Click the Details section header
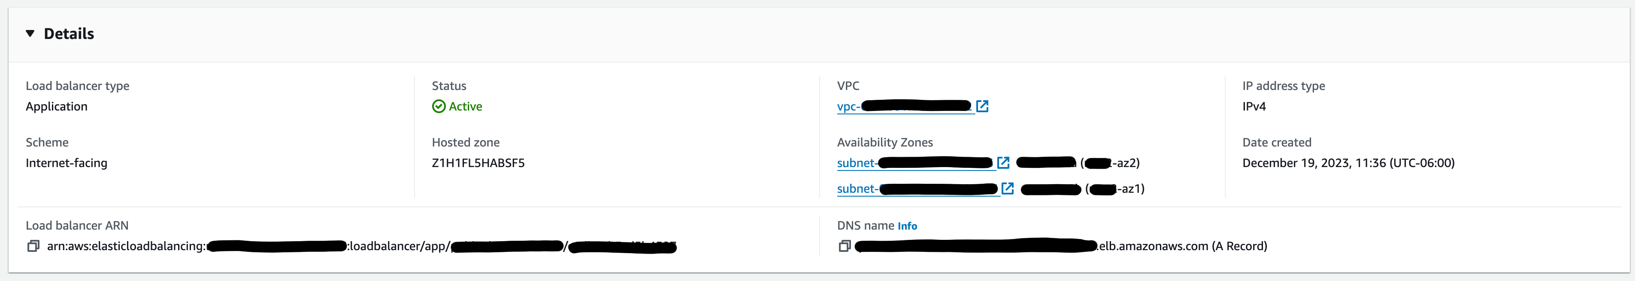This screenshot has width=1635, height=281. click(x=69, y=33)
